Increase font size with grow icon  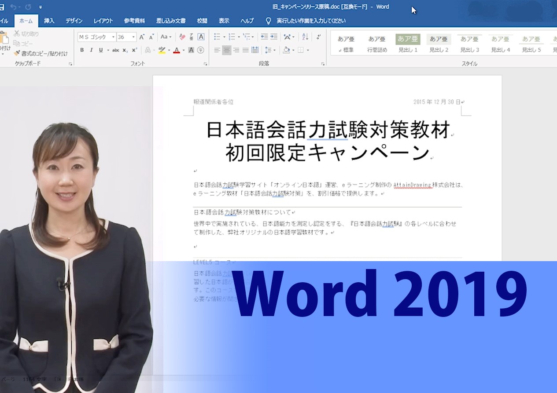click(142, 37)
